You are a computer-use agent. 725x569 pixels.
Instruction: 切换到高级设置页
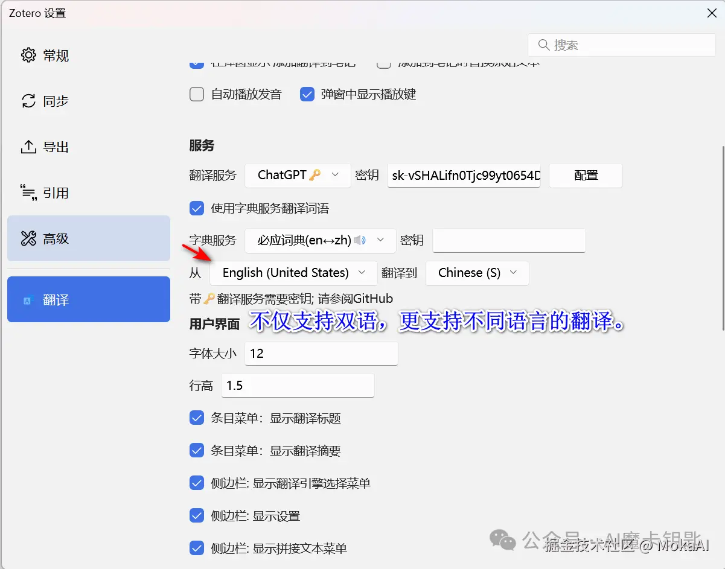88,238
